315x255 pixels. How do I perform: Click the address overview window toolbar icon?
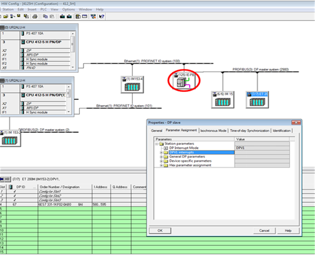coord(85,17)
